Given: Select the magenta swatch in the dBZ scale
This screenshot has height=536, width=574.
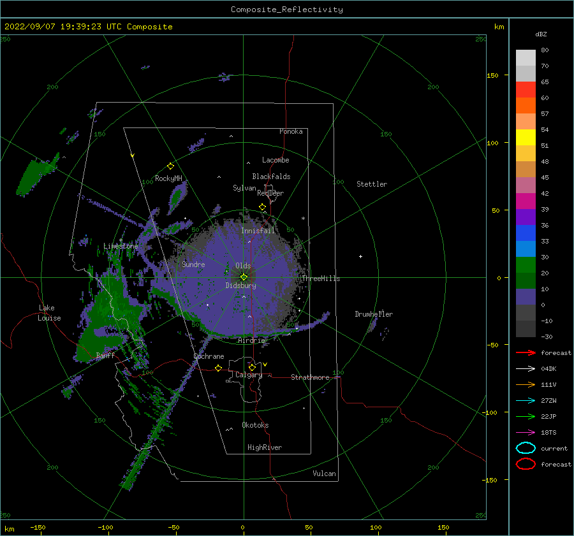Looking at the screenshot, I should tap(526, 201).
